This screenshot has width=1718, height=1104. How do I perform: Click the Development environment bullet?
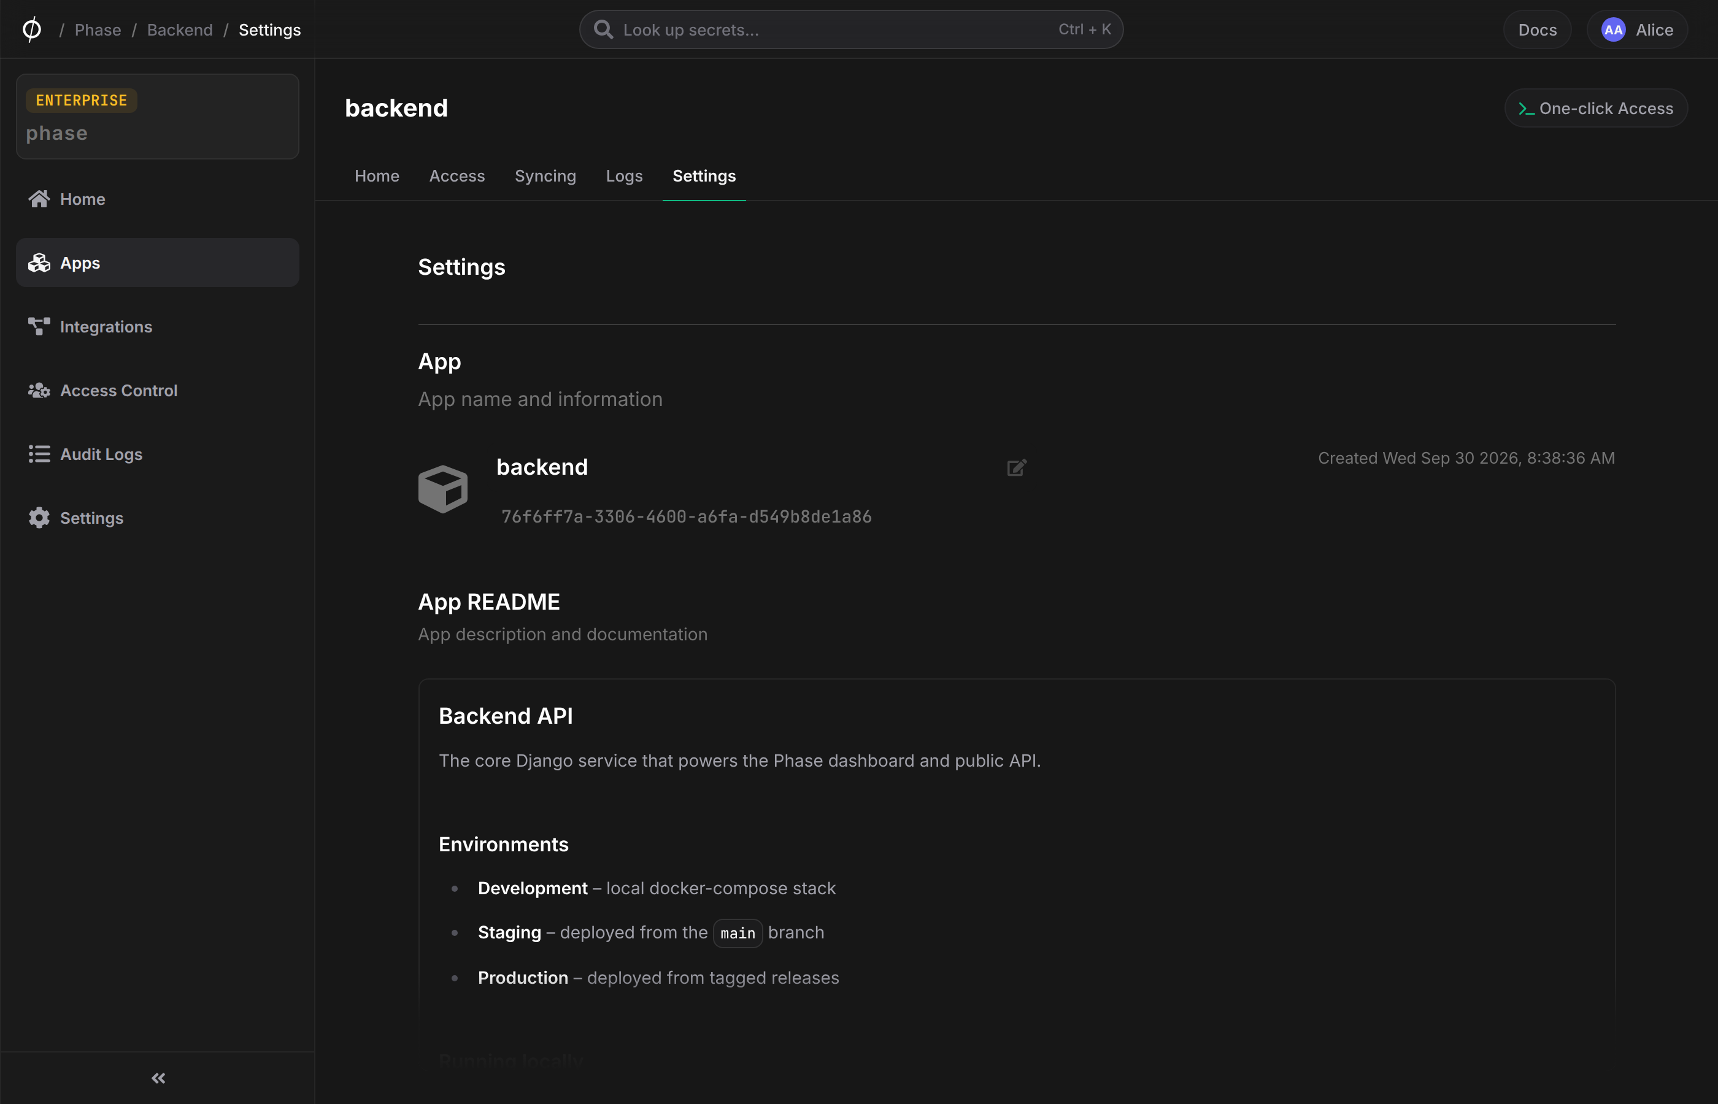657,887
